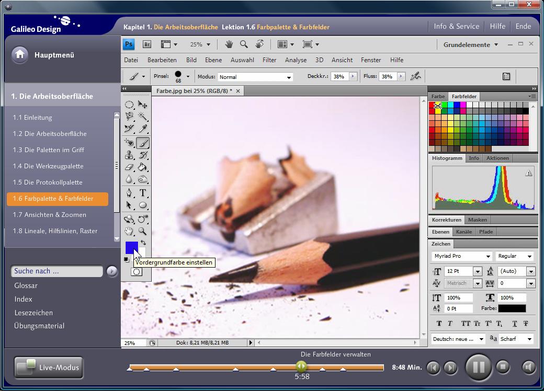Open the Pinsel brush preset picker arrow

(x=188, y=76)
